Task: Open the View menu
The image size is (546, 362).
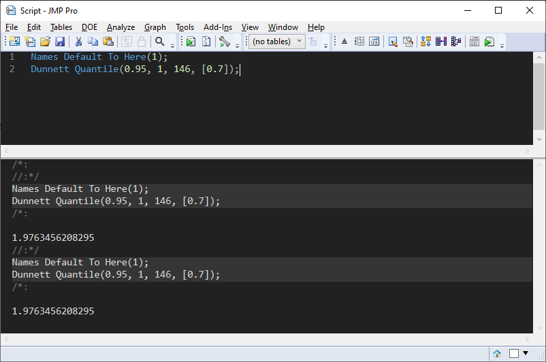Action: 250,27
